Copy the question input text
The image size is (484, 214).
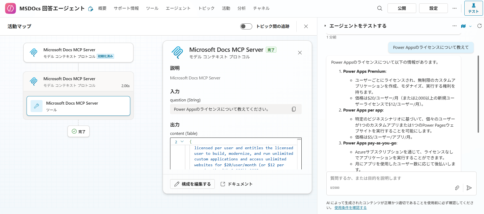pos(294,109)
